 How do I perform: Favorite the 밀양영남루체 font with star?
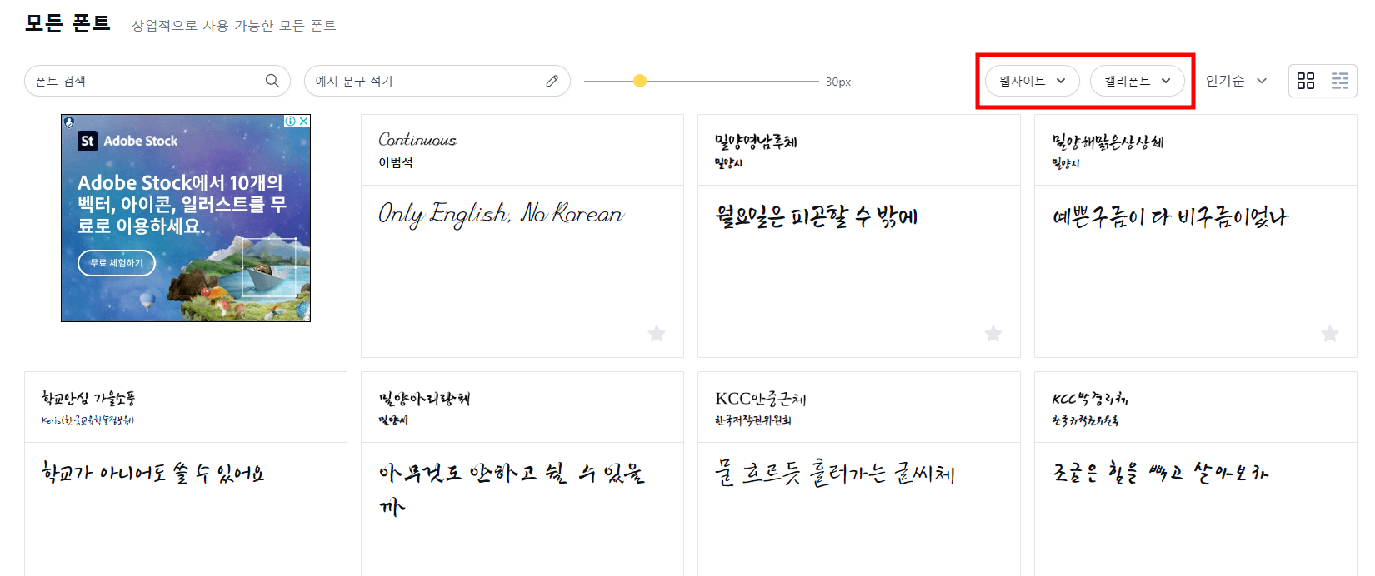993,334
